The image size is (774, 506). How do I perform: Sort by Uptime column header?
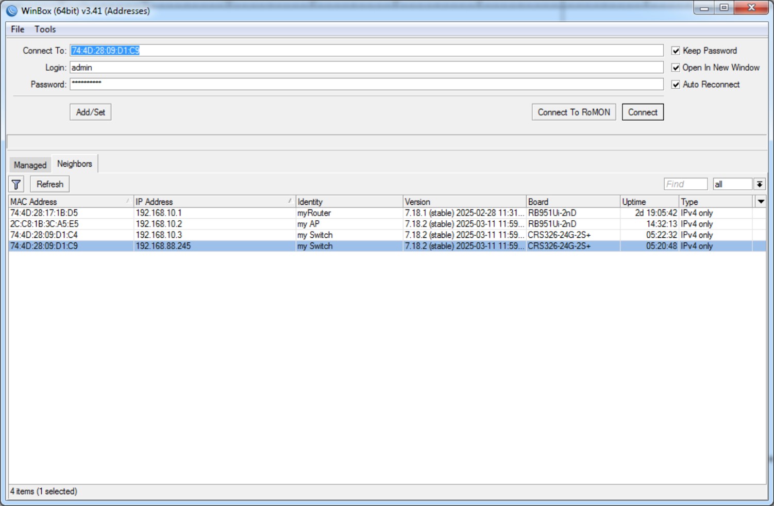click(650, 202)
